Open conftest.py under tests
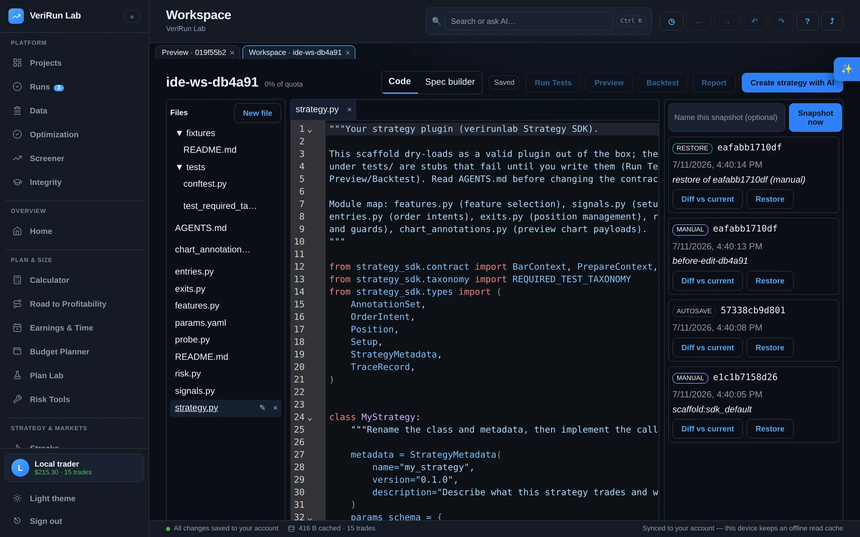 coord(205,184)
